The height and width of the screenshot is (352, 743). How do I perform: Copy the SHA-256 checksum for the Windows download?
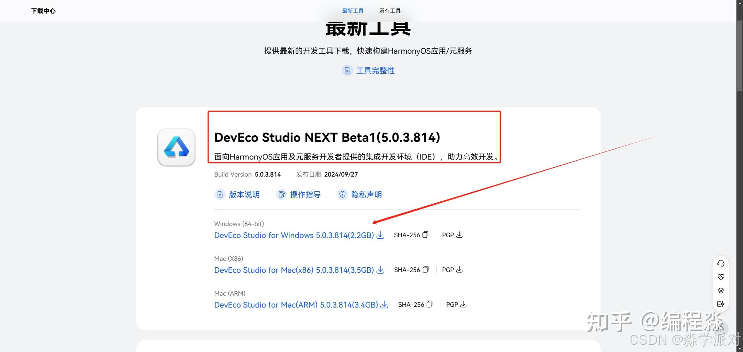pos(425,235)
